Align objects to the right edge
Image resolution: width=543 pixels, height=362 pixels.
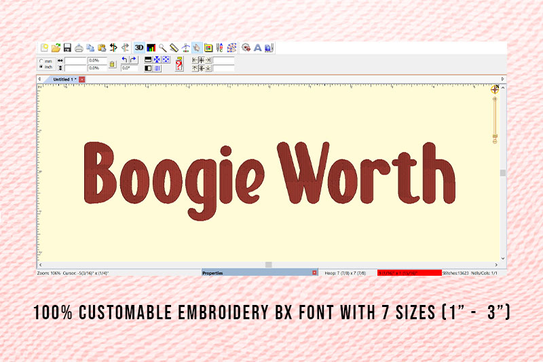tap(208, 60)
